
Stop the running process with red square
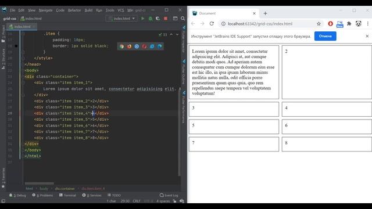(x=166, y=19)
